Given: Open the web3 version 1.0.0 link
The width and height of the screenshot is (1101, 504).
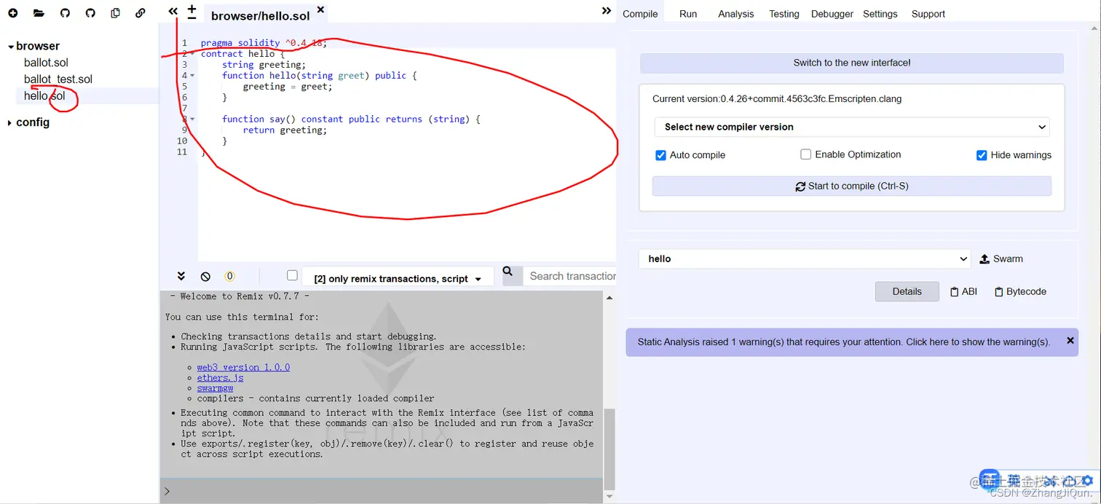Looking at the screenshot, I should (243, 367).
